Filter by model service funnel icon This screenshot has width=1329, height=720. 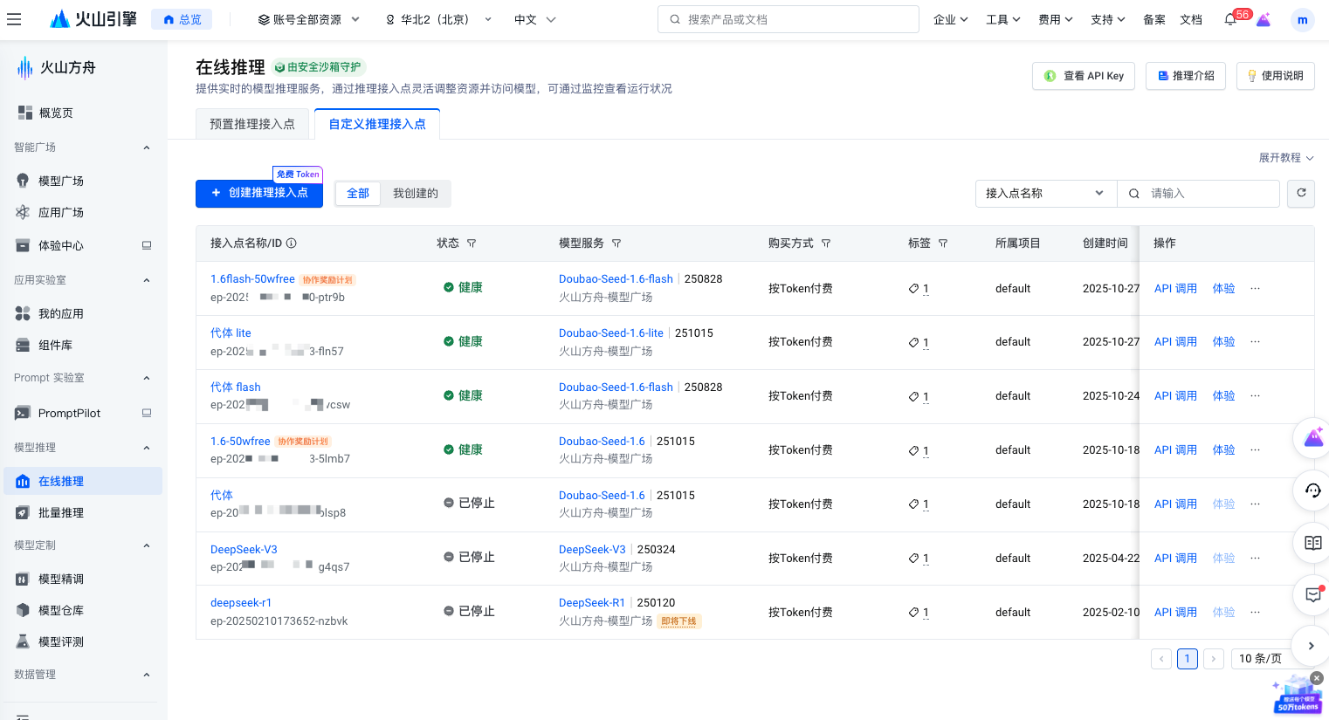tap(616, 243)
